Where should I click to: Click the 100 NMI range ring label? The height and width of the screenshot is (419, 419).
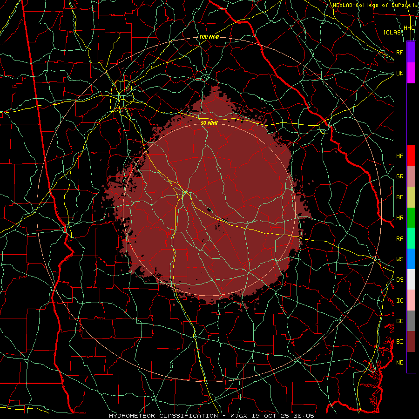[209, 37]
